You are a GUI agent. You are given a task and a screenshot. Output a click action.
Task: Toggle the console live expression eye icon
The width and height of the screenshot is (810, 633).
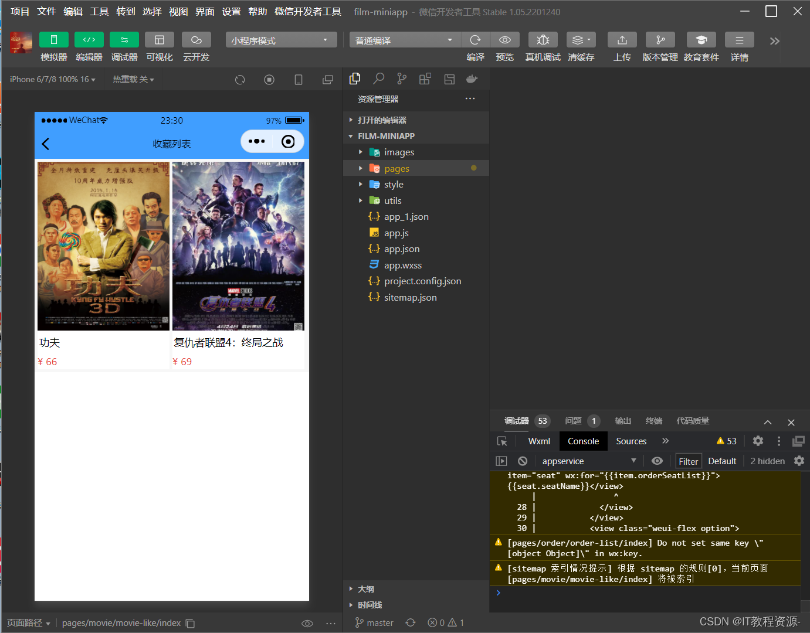[658, 461]
